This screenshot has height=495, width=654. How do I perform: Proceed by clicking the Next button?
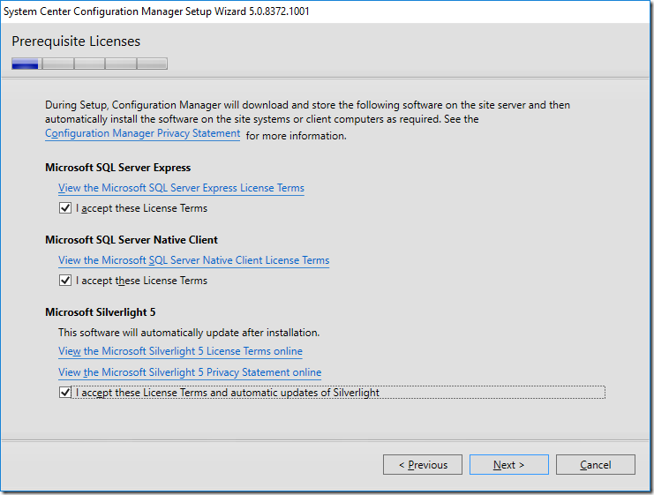[x=508, y=465]
